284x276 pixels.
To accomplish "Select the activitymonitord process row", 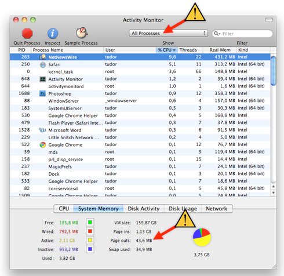I will pyautogui.click(x=140, y=86).
